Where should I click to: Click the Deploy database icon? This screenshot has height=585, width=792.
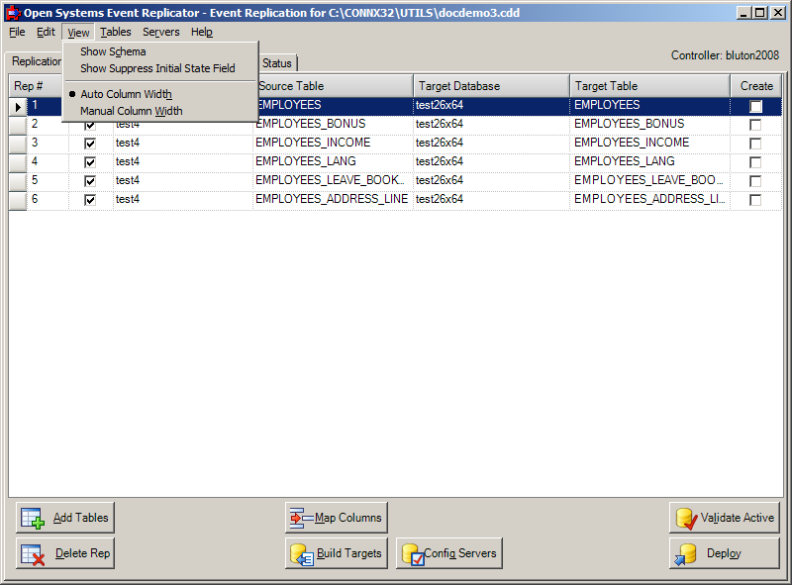(686, 553)
